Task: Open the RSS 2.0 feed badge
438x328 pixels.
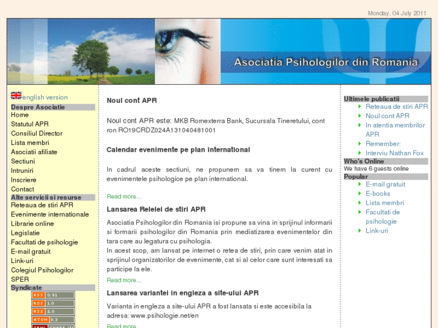Action: click(x=53, y=311)
